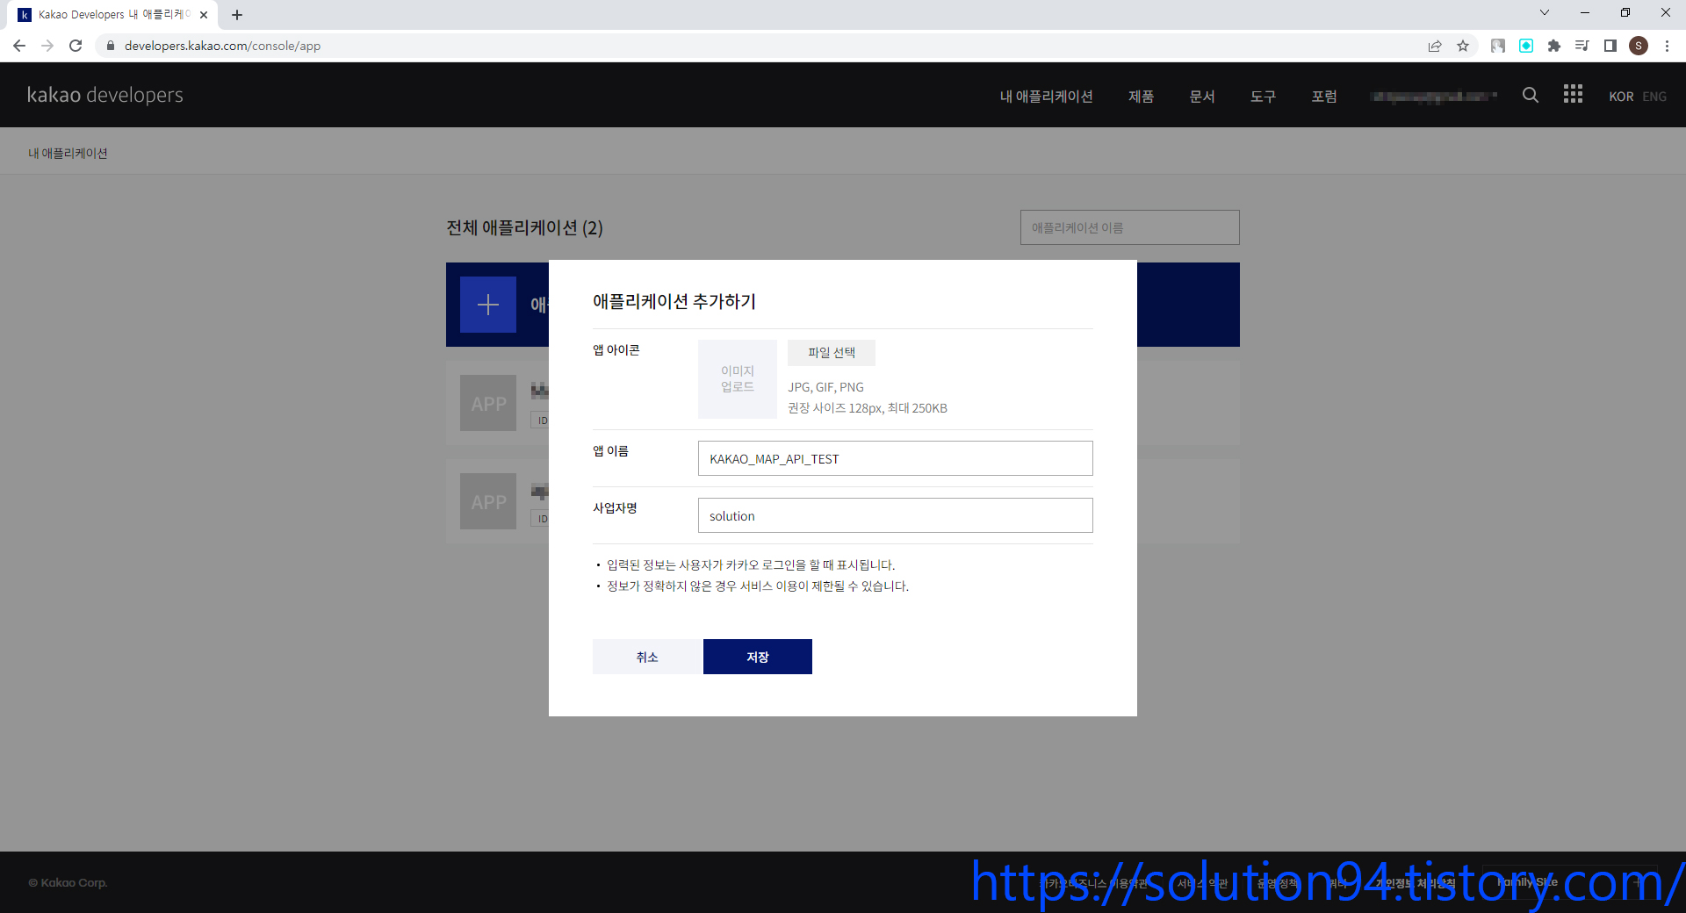Open a new browser tab
1686x913 pixels.
coord(237,15)
